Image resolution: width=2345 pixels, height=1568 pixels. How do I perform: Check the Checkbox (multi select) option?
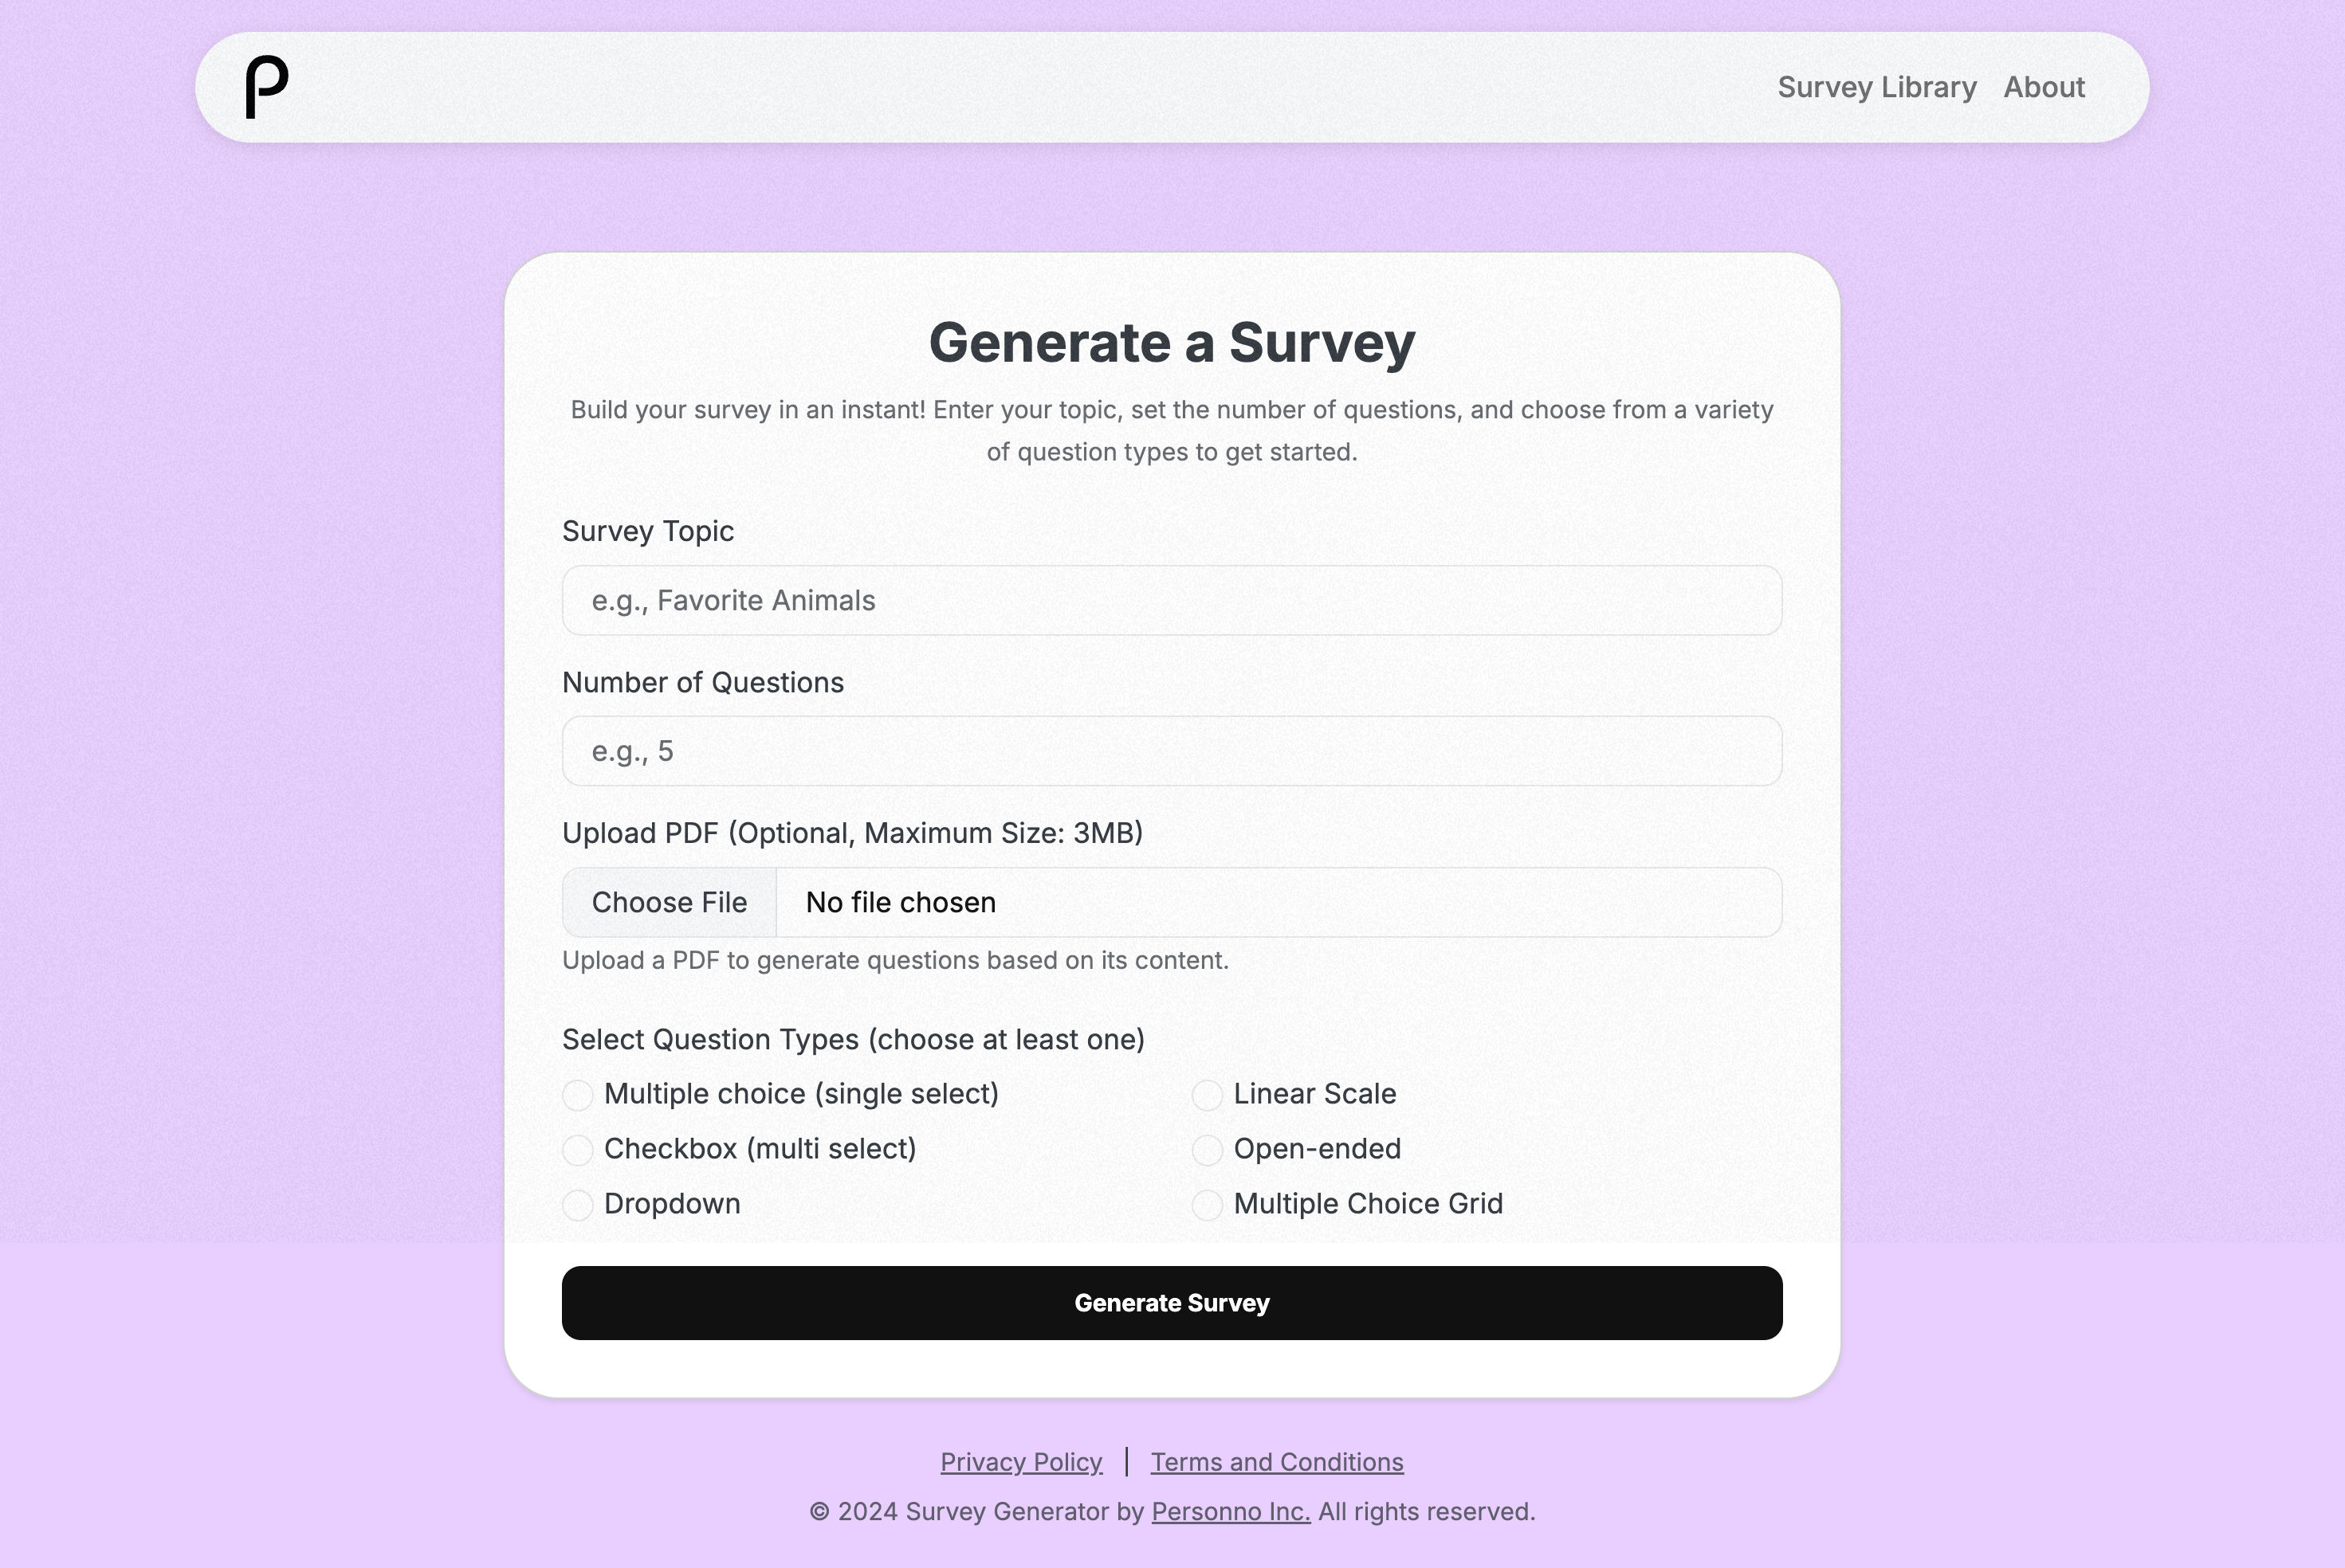pyautogui.click(x=577, y=1150)
